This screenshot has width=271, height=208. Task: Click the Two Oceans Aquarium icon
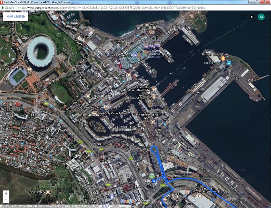coord(106,107)
